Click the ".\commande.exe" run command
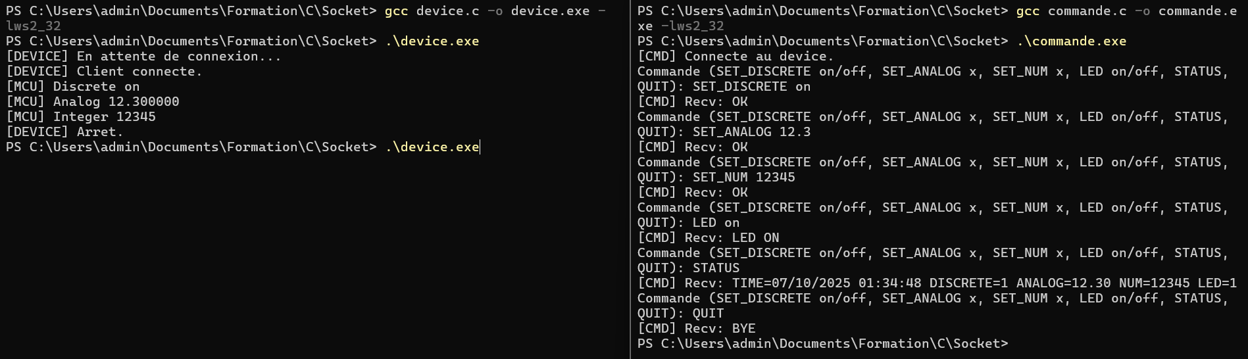 1071,41
